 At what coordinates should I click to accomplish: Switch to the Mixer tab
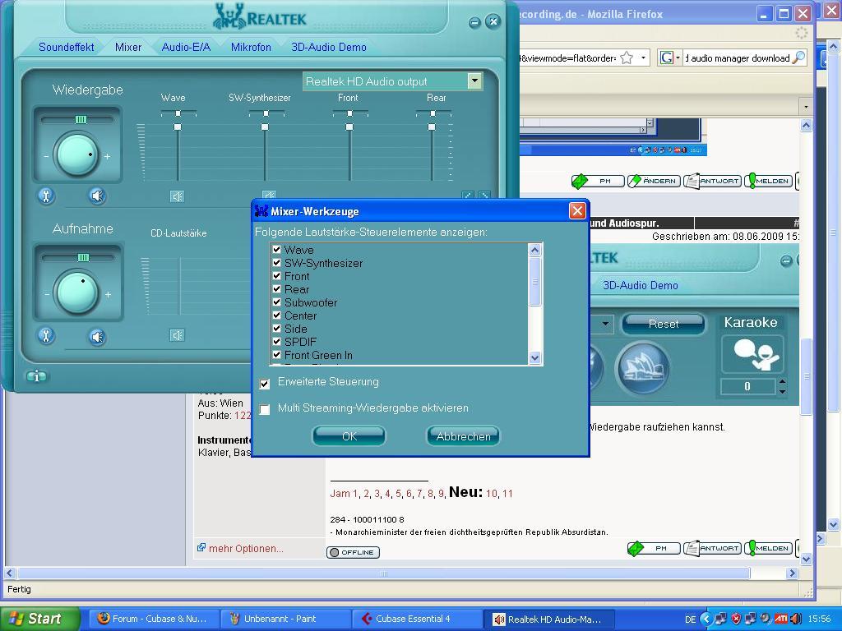click(128, 47)
